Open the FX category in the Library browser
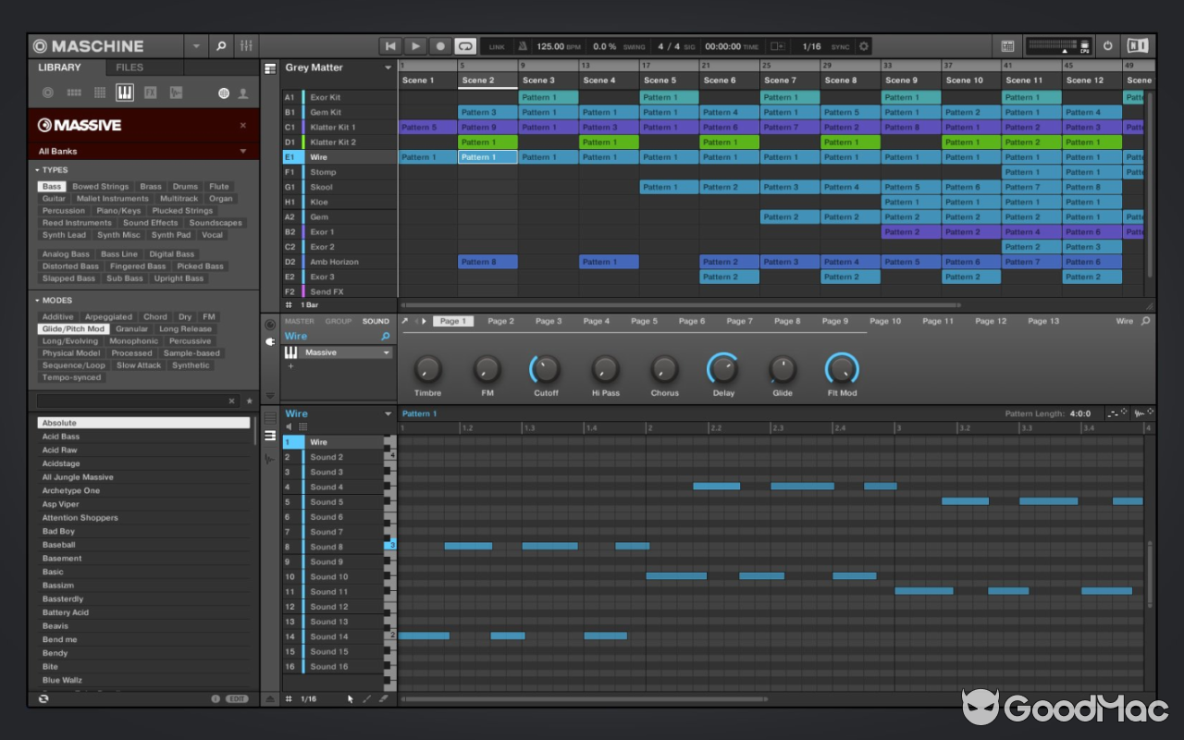Image resolution: width=1184 pixels, height=740 pixels. [151, 92]
